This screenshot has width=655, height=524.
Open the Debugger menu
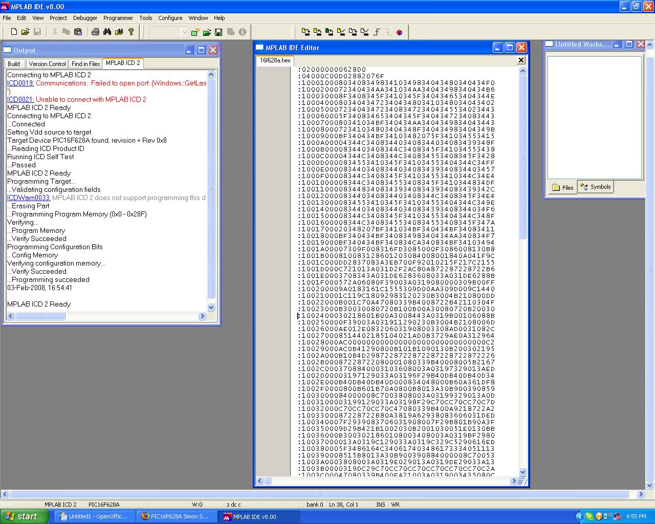pos(85,18)
